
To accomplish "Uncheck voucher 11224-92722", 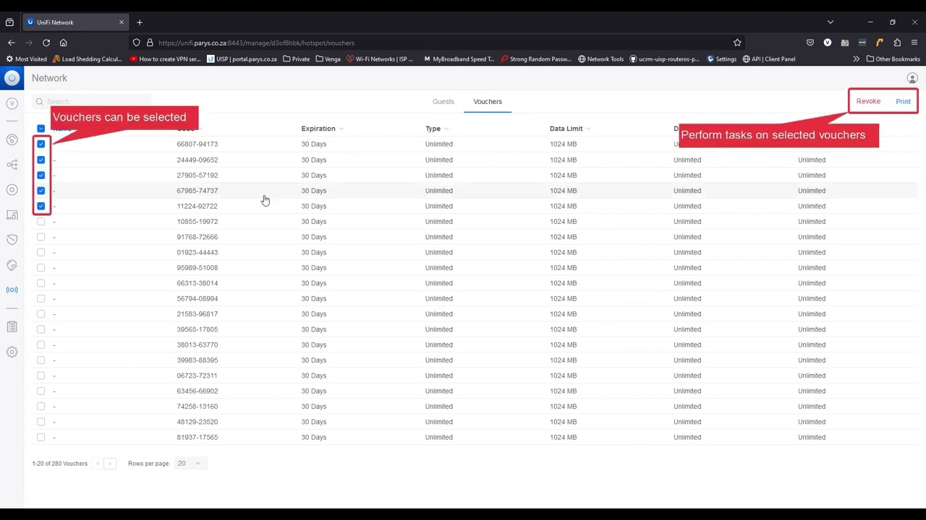I will pos(41,206).
